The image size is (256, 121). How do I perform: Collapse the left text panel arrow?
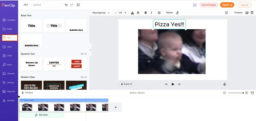click(91, 50)
